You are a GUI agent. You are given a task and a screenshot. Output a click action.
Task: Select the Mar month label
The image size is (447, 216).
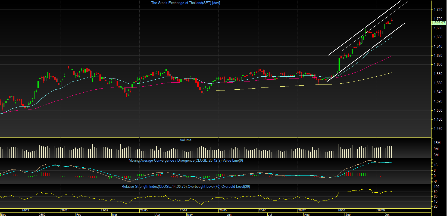point(115,215)
